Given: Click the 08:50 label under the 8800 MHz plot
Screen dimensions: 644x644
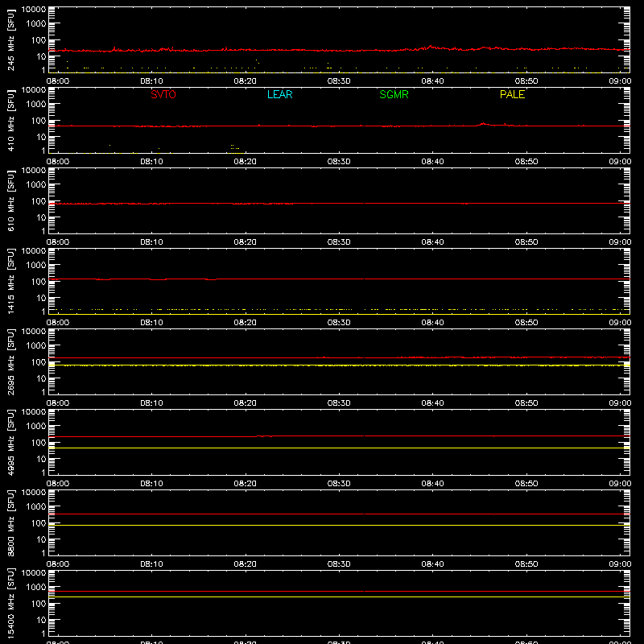Looking at the screenshot, I should [x=526, y=564].
